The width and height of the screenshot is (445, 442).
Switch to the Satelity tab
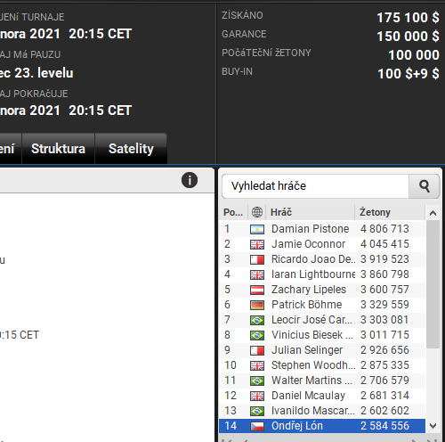point(131,149)
